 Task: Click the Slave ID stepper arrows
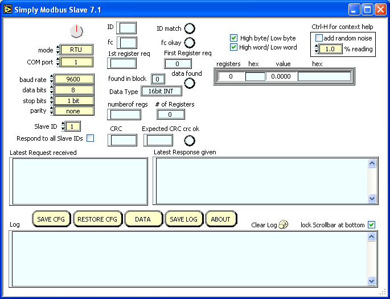coord(63,126)
